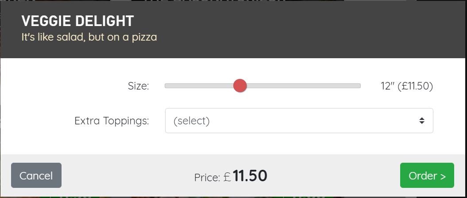Screen dimensions: 467x198
Task: Click the "Price:" label in the footer
Action: click(x=207, y=178)
